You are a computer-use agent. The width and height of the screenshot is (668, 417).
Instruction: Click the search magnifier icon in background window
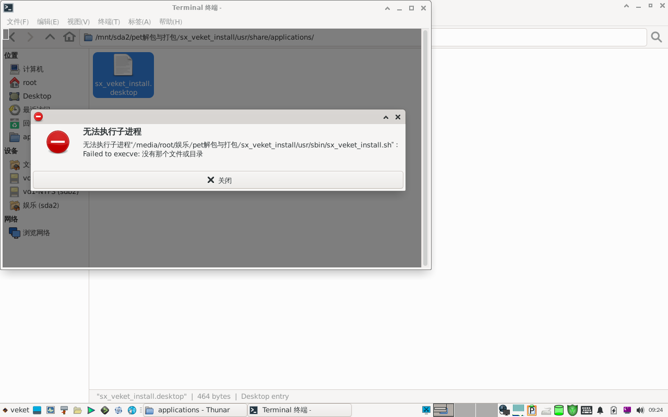pyautogui.click(x=657, y=38)
